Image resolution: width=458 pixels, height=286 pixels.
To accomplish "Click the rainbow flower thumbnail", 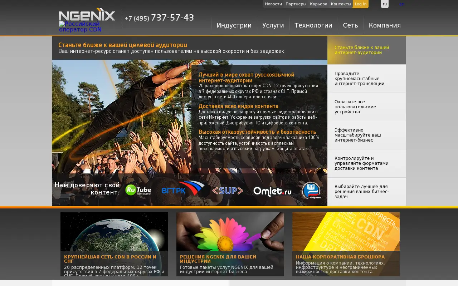I will click(230, 232).
